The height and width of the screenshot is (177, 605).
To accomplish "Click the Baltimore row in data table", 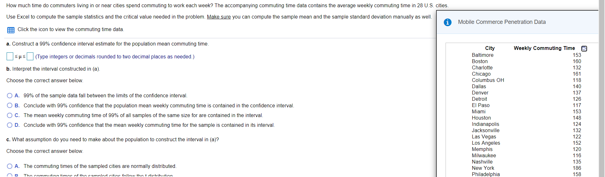I will click(526, 55).
